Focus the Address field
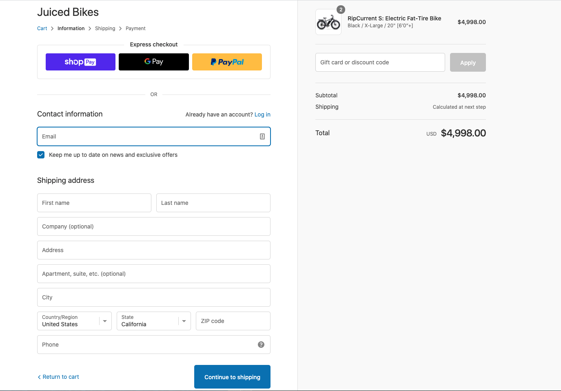 click(x=154, y=250)
